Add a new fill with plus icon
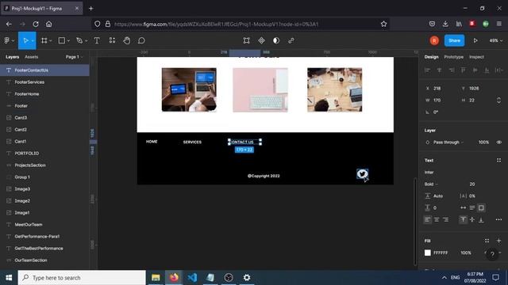 pyautogui.click(x=498, y=241)
